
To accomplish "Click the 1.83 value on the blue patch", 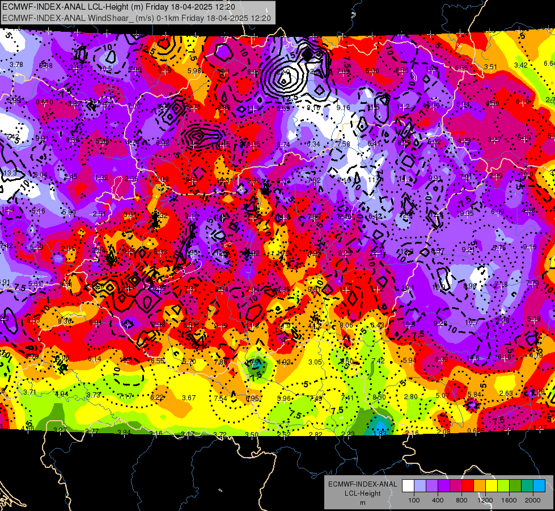I will (379, 433).
